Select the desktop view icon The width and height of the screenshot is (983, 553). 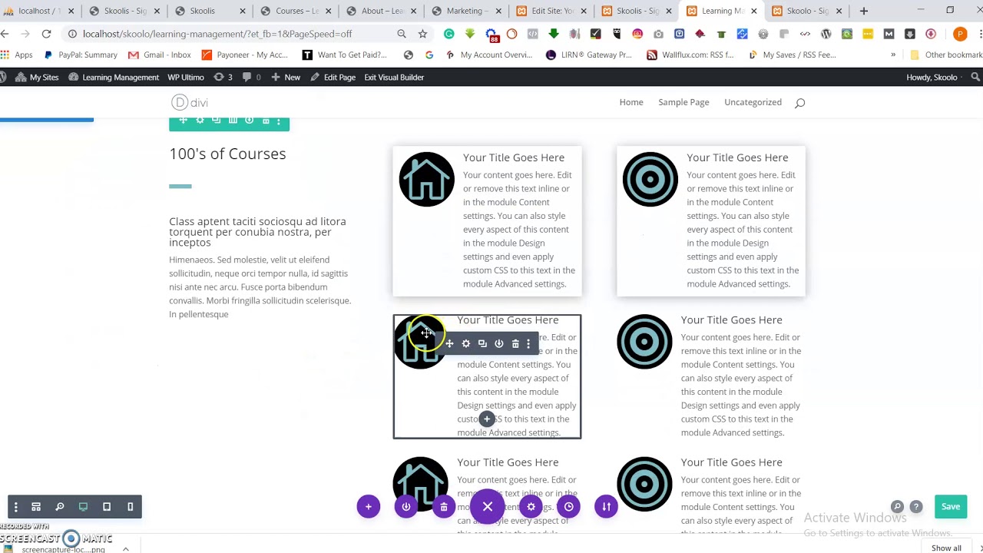click(83, 507)
